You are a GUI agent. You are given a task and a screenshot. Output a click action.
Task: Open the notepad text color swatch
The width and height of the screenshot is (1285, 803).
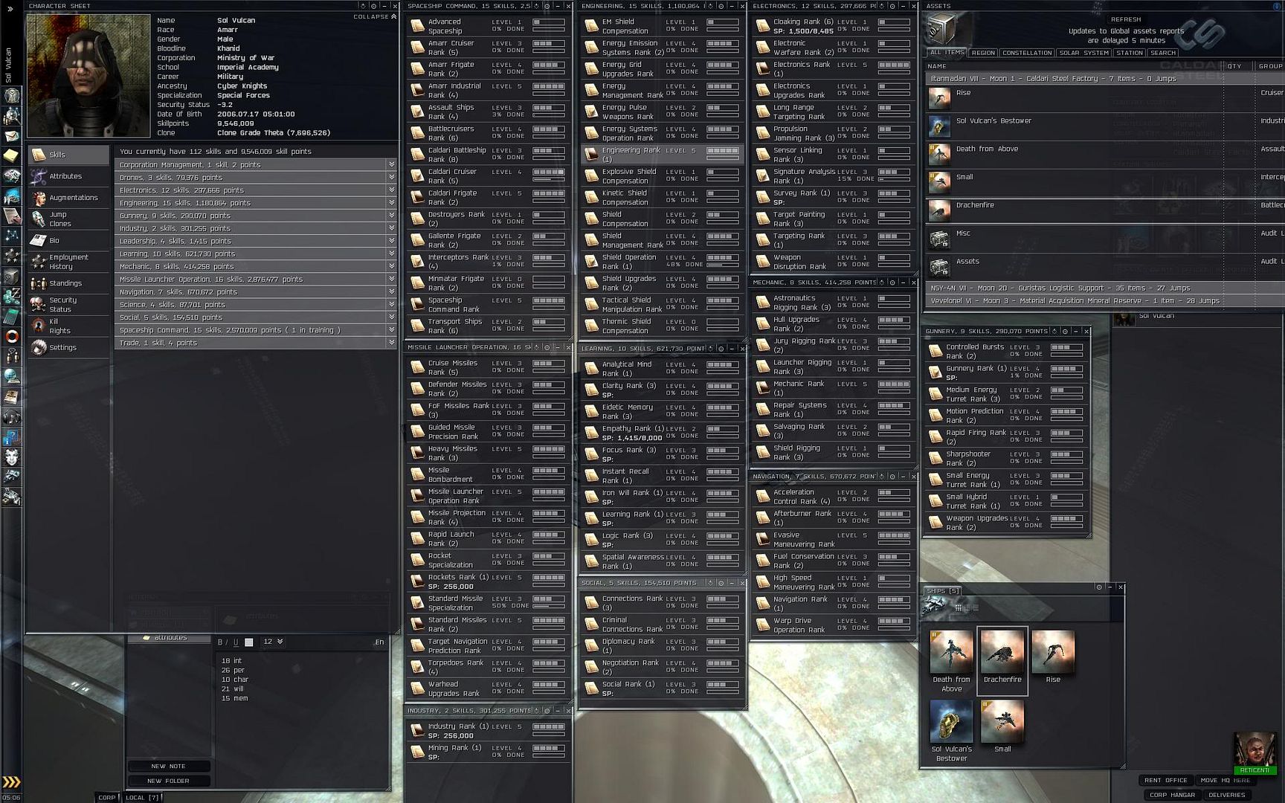[249, 642]
